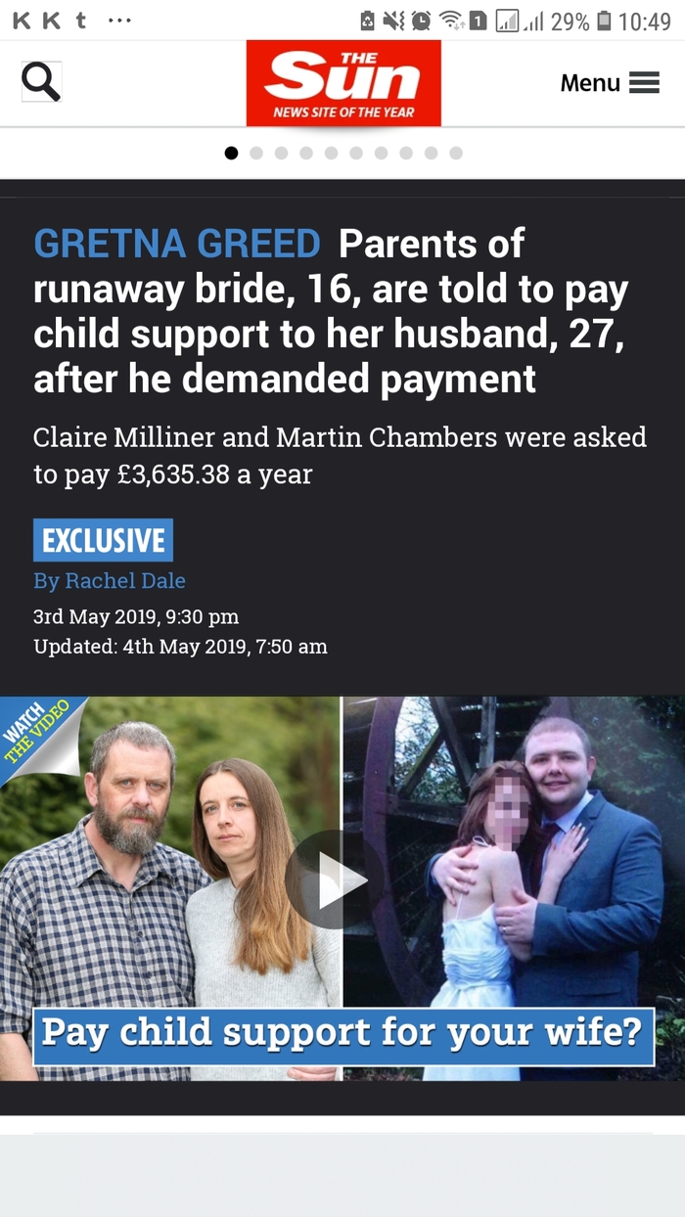Tap the Wi-Fi status icon
Screen dimensions: 685x1217
tap(450, 21)
